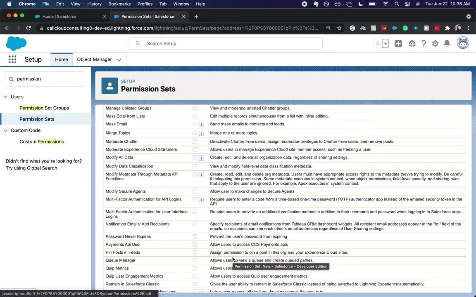Viewport: 476px width, 297px height.
Task: Click info icon for Modify Metadata Through Metadata API
Action: (x=201, y=174)
